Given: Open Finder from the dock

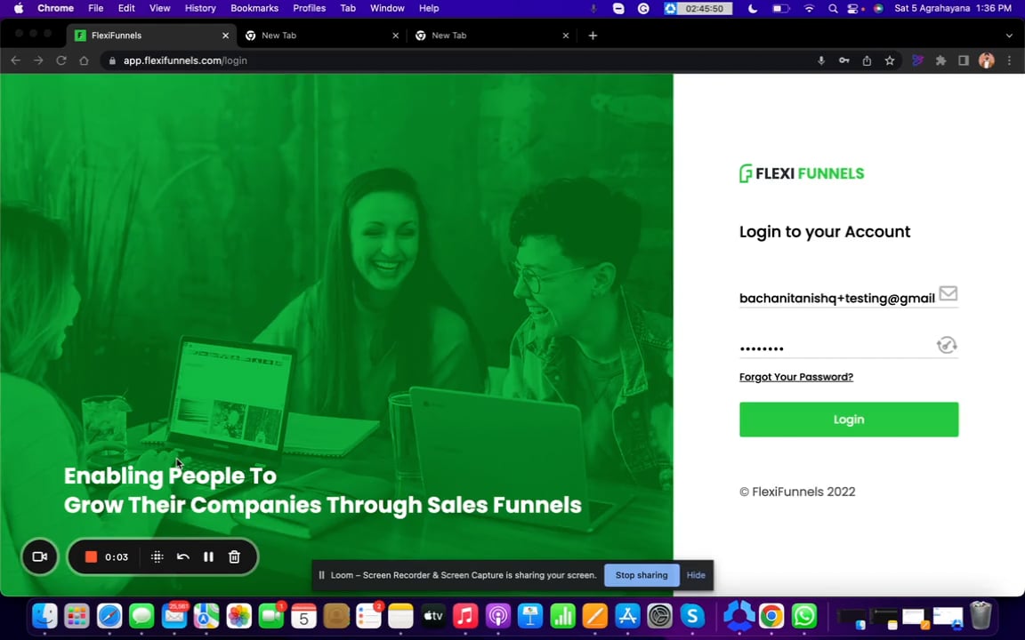Looking at the screenshot, I should 44,616.
